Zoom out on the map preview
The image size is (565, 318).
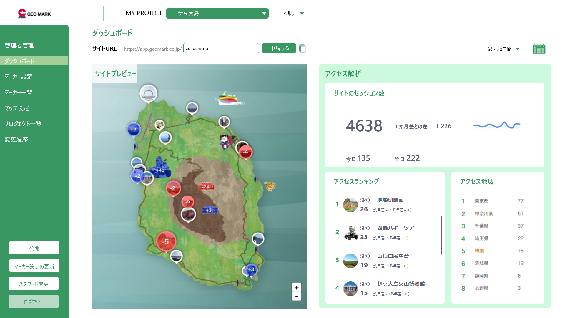(296, 297)
